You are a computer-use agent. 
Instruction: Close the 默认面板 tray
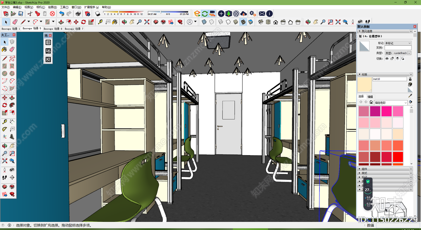[x=415, y=27]
